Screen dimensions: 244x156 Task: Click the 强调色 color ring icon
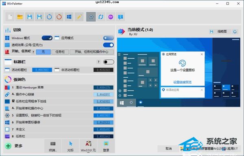coord(8,80)
